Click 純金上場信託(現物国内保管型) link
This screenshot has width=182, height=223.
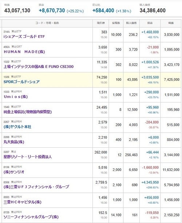(28, 112)
